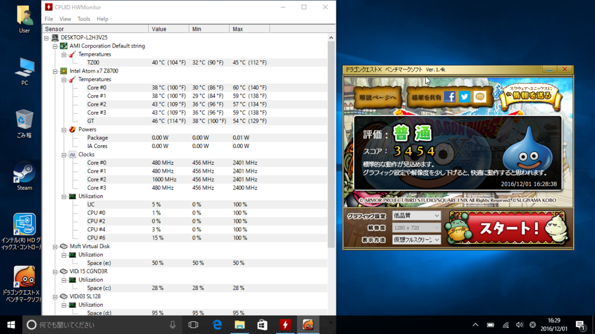Open Action Center notification icon

[580, 325]
